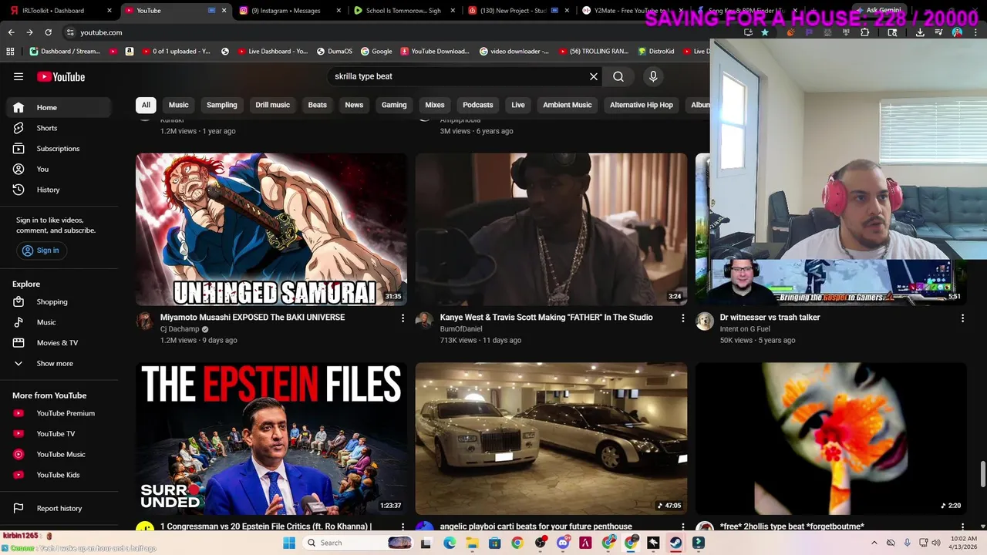Click the Cj Dachamp channel avatar
Screen dimensions: 987x555
[145, 321]
